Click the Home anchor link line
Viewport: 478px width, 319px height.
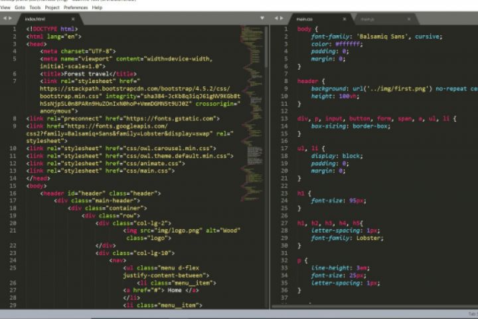(x=161, y=290)
